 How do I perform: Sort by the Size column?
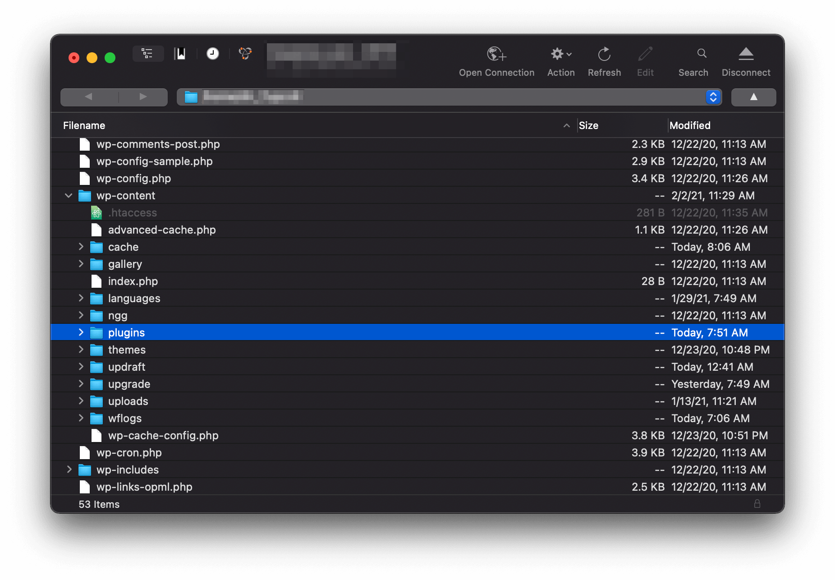click(x=588, y=125)
